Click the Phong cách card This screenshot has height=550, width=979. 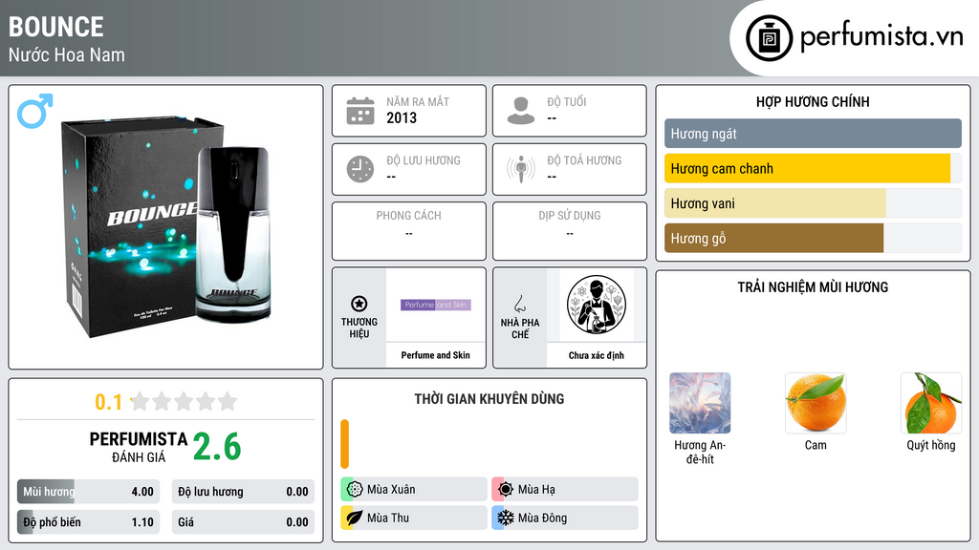[x=409, y=231]
